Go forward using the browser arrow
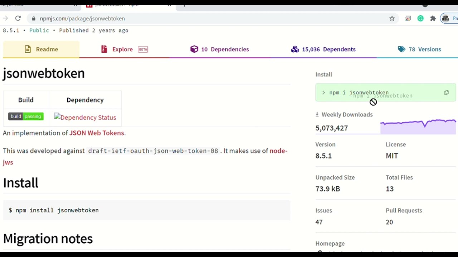 click(x=5, y=18)
